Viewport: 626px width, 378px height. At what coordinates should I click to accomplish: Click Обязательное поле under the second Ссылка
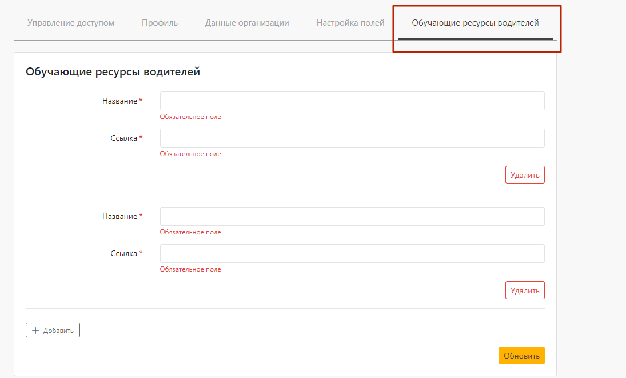click(190, 269)
